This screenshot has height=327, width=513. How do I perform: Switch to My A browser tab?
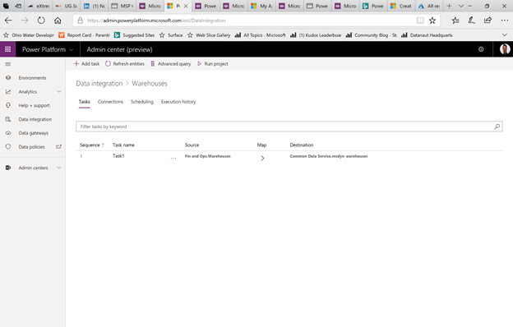click(x=261, y=6)
